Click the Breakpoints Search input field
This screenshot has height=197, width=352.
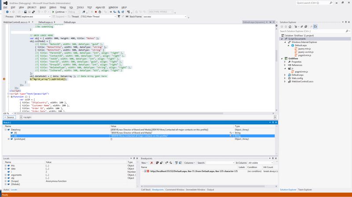(x=220, y=163)
